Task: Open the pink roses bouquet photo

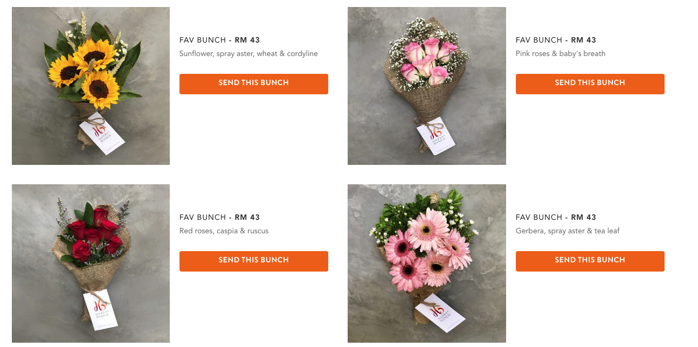Action: (427, 86)
